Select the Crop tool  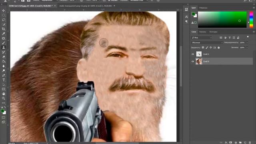pyautogui.click(x=4, y=29)
